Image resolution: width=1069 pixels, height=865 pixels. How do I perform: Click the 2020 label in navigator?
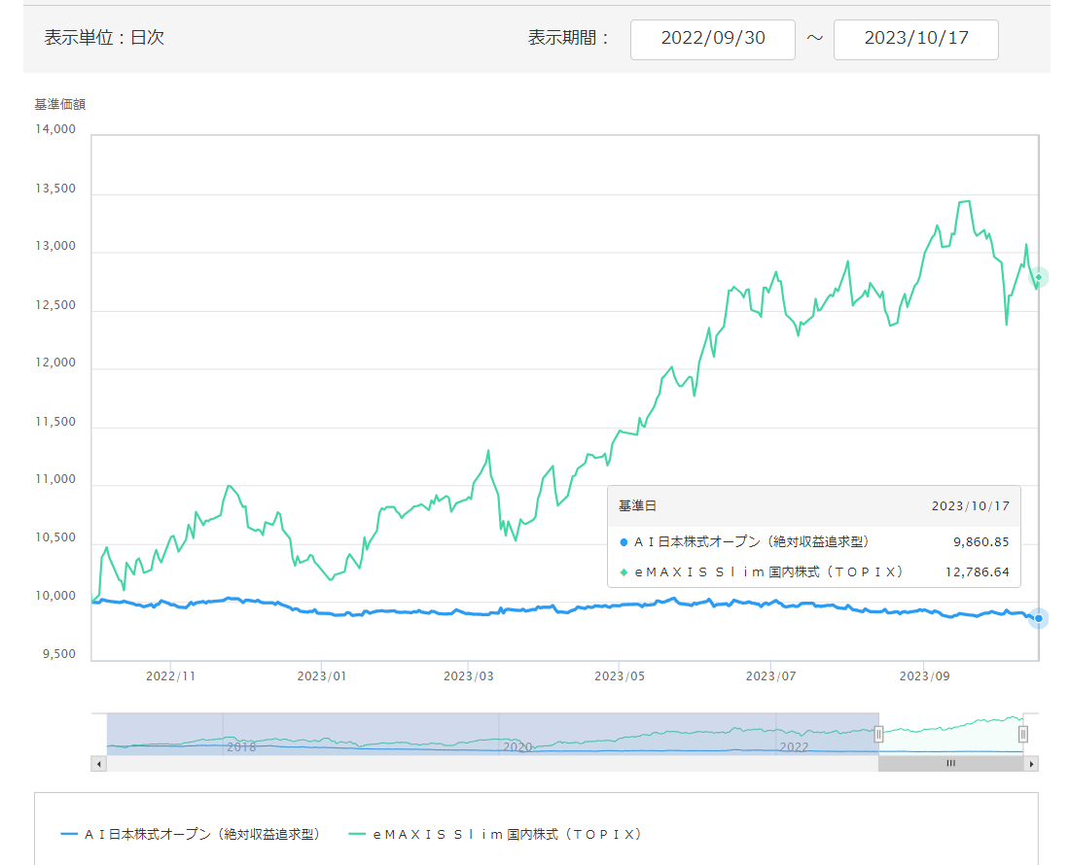point(517,746)
